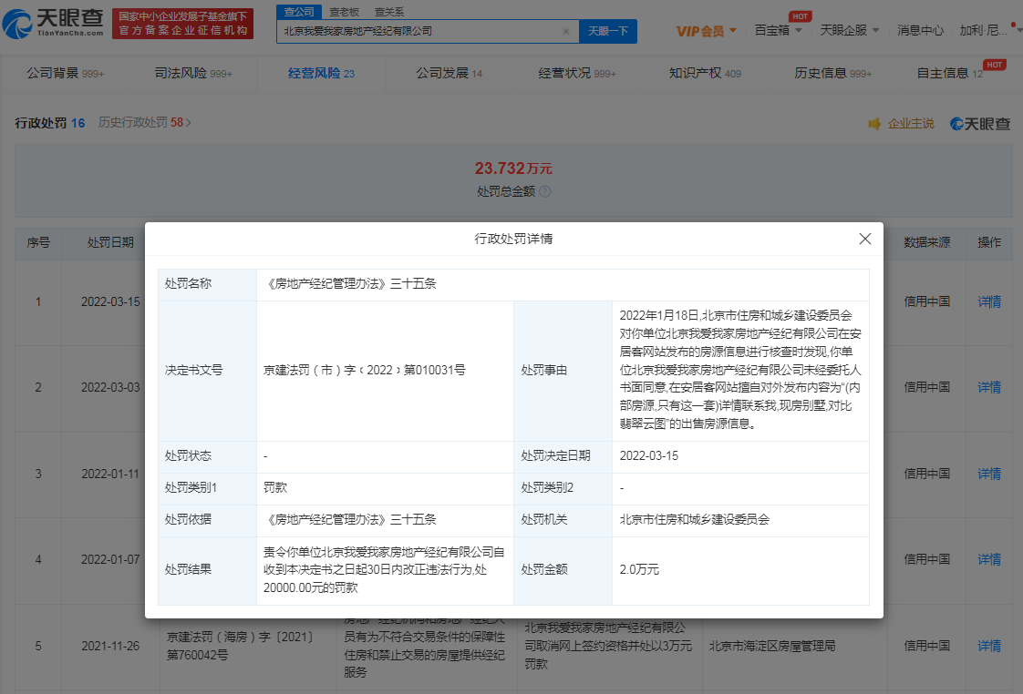1023x694 pixels.
Task: Click the 处罚决定日期 value 2022-03-15 in dialog
Action: [648, 456]
